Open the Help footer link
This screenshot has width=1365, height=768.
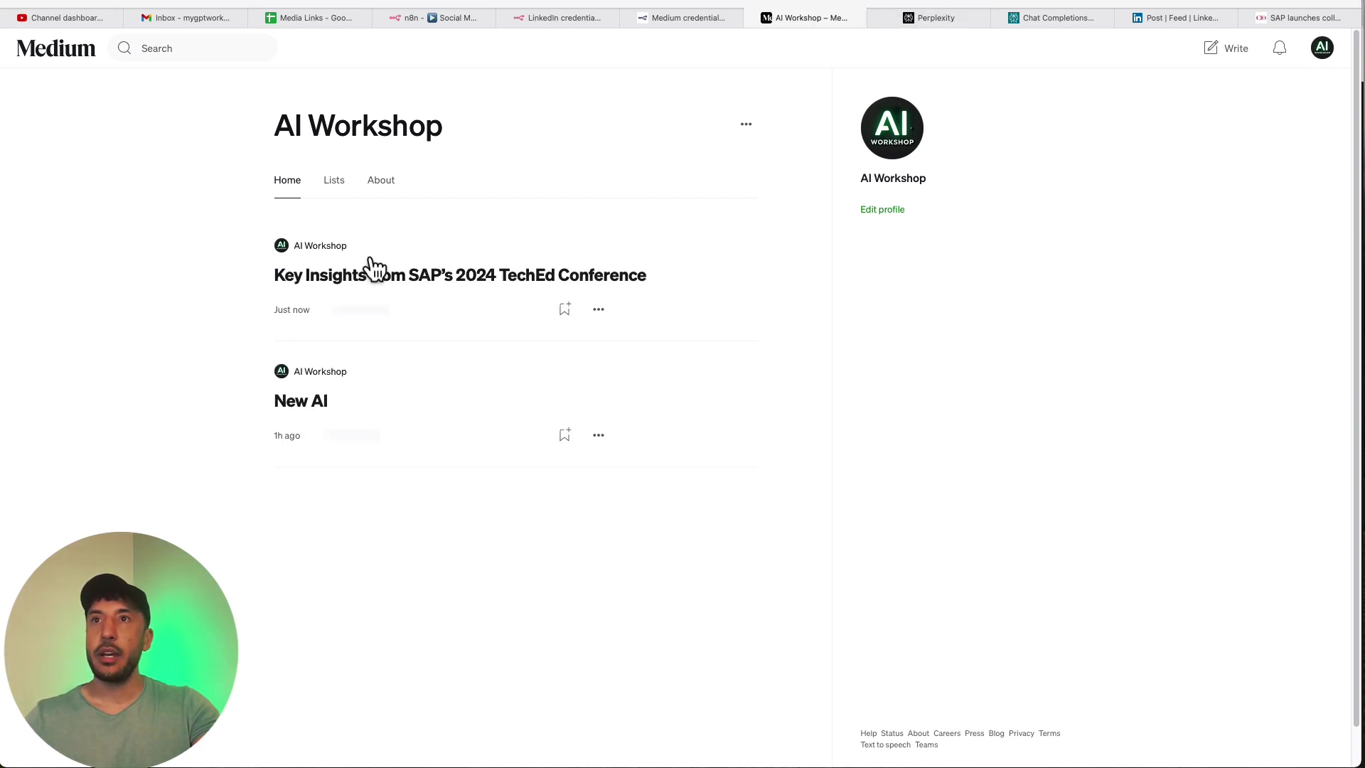click(868, 733)
